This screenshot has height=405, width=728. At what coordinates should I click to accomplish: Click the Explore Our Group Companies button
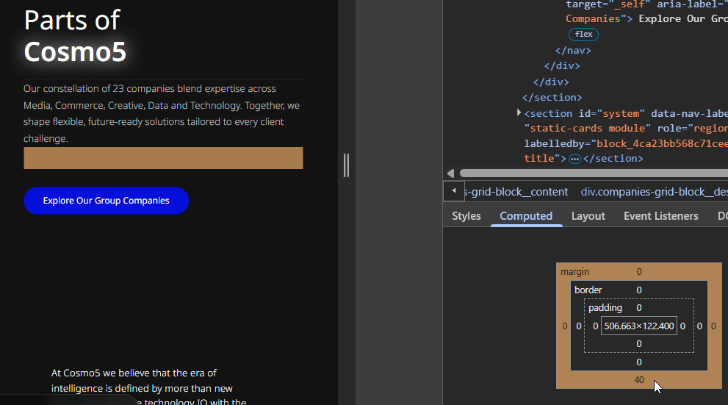click(x=106, y=201)
